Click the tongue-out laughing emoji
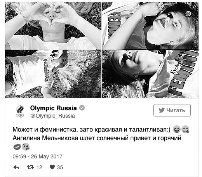This screenshot has width=202, height=177. point(177,129)
